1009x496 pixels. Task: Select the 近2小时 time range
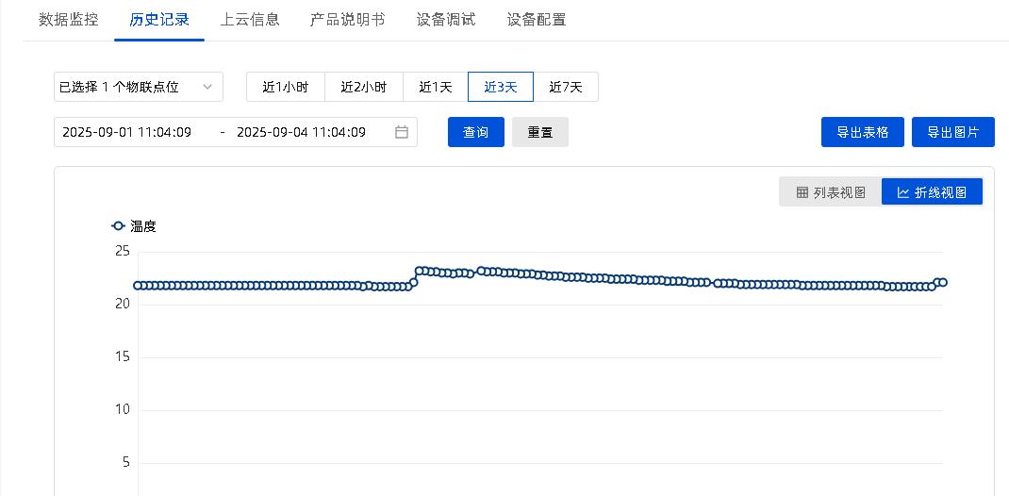(364, 87)
